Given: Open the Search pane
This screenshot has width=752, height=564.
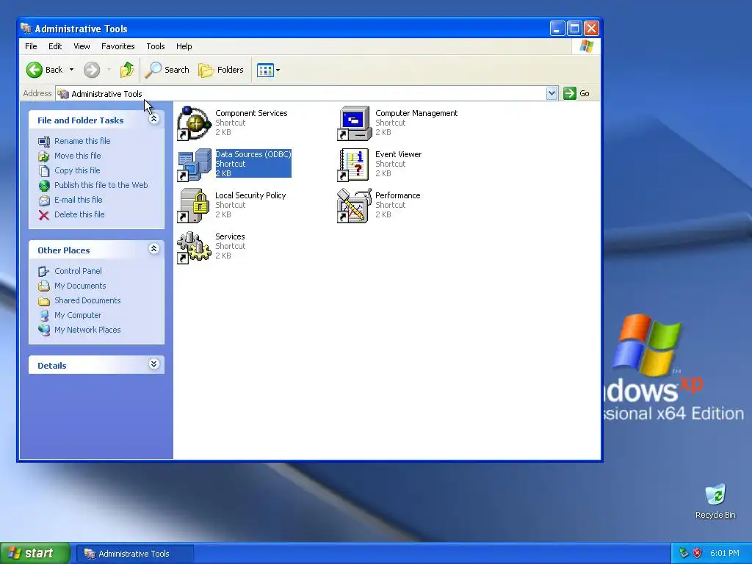Looking at the screenshot, I should click(x=167, y=70).
